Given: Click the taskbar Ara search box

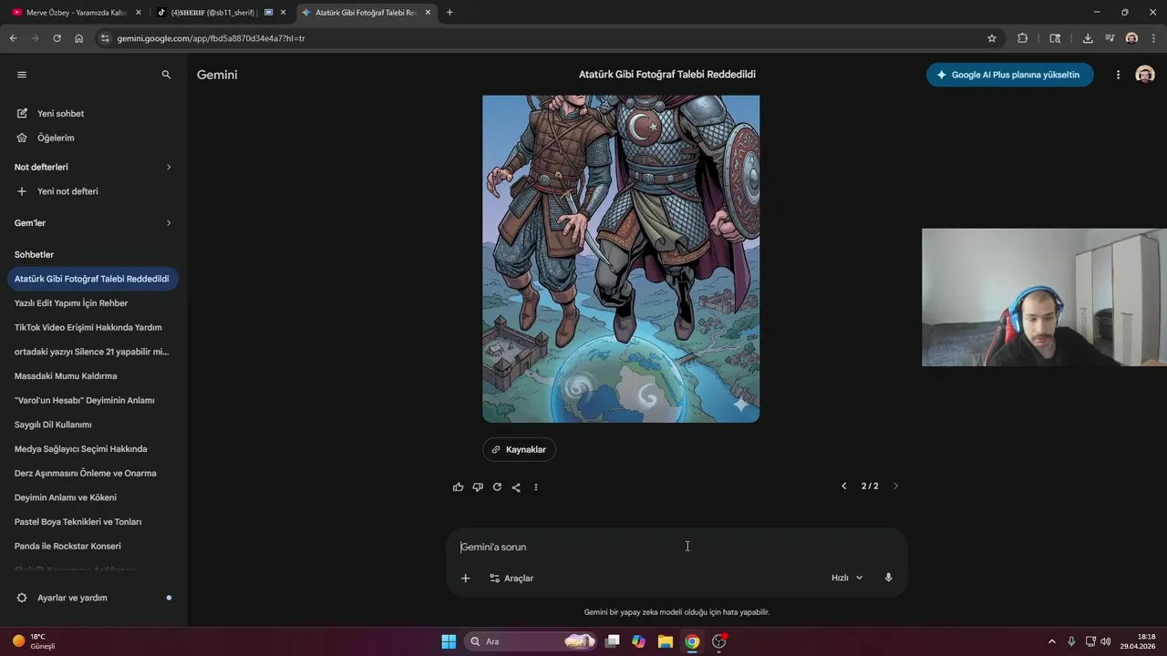Looking at the screenshot, I should (529, 641).
